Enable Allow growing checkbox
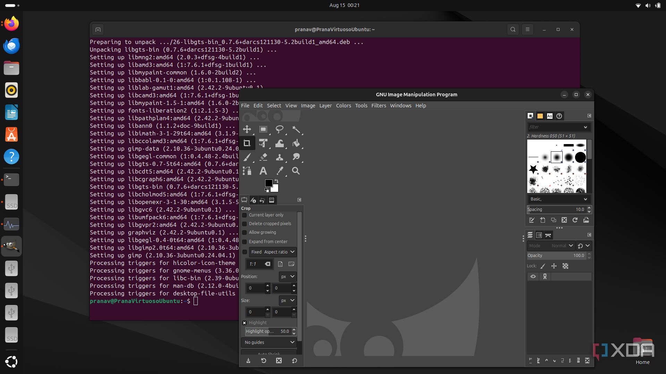Screen dimensions: 666x374 click(x=244, y=232)
